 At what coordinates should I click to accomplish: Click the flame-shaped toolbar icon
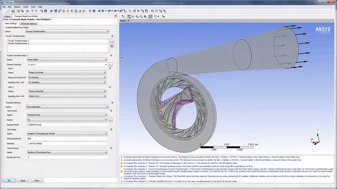[67, 10]
